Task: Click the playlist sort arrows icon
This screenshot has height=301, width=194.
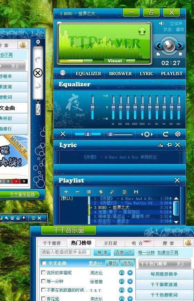Action: [x=101, y=192]
